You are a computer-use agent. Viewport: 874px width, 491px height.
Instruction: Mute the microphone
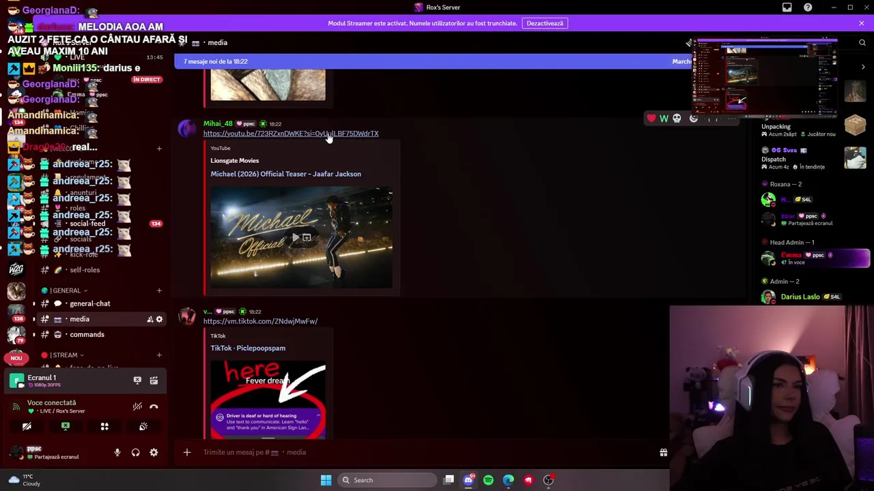click(x=117, y=452)
